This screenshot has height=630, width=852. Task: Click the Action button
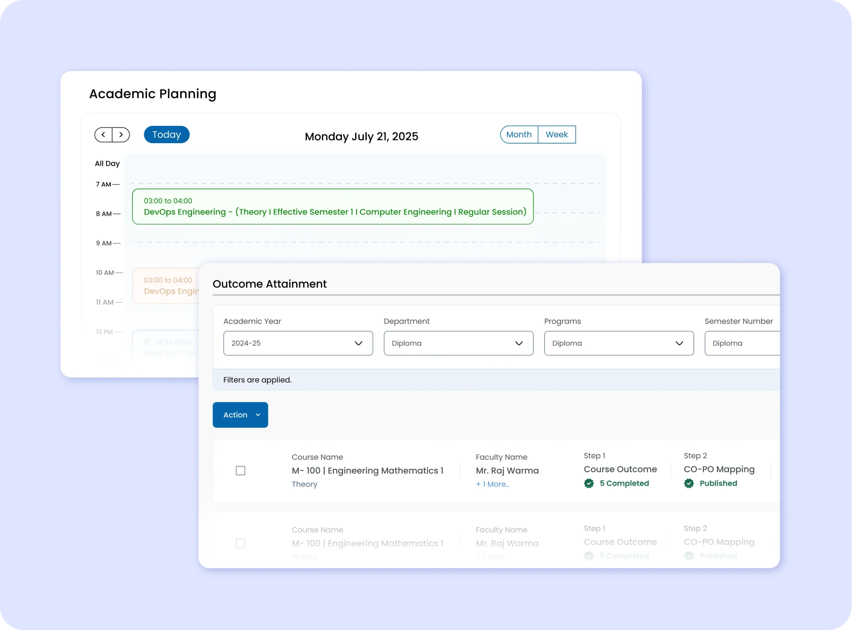coord(235,415)
